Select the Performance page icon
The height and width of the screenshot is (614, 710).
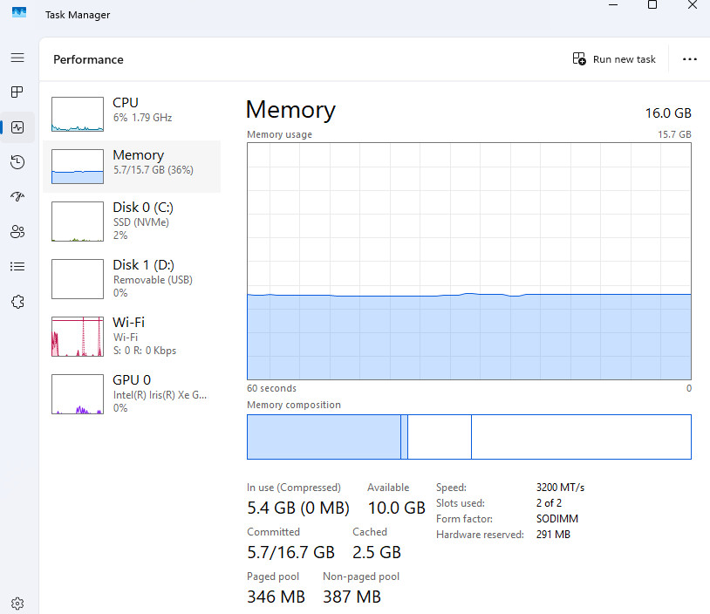pos(17,127)
